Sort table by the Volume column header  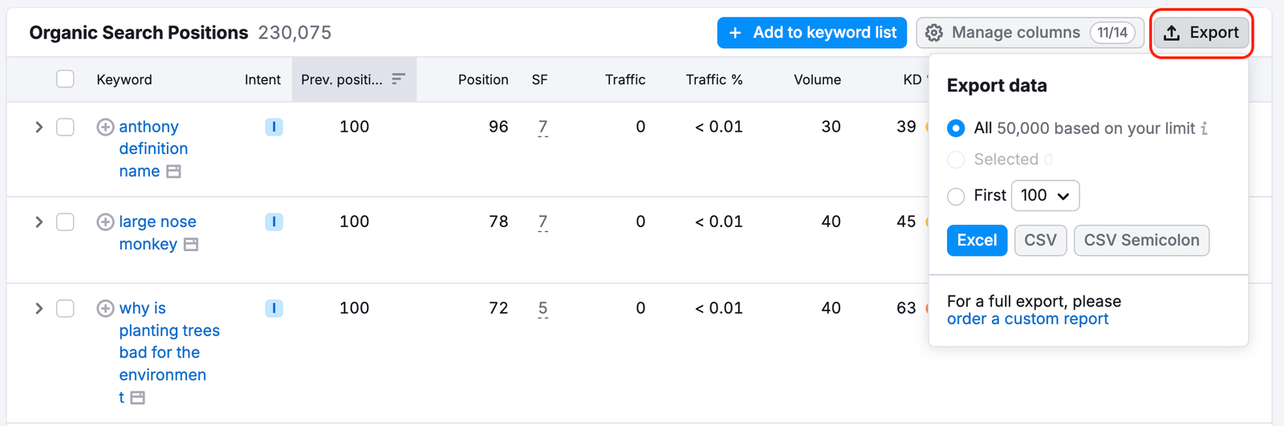pyautogui.click(x=817, y=79)
